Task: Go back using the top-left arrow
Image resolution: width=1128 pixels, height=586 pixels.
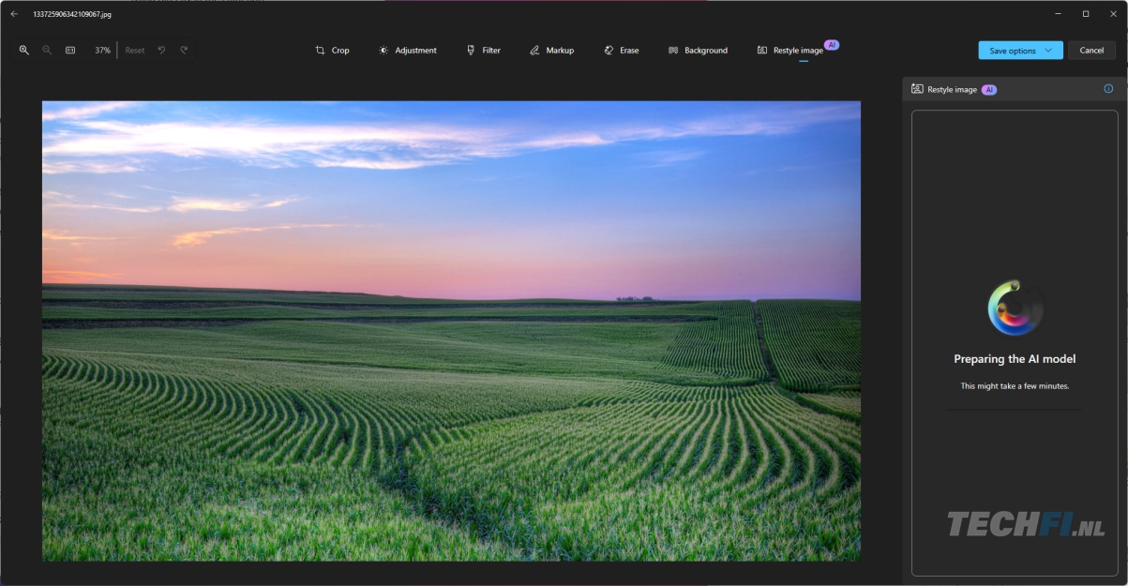Action: (x=14, y=14)
